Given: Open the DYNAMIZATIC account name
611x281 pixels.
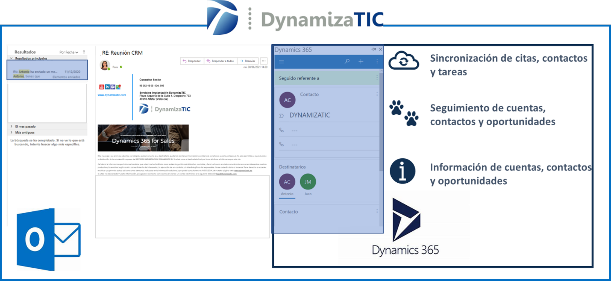Looking at the screenshot, I should coord(310,115).
